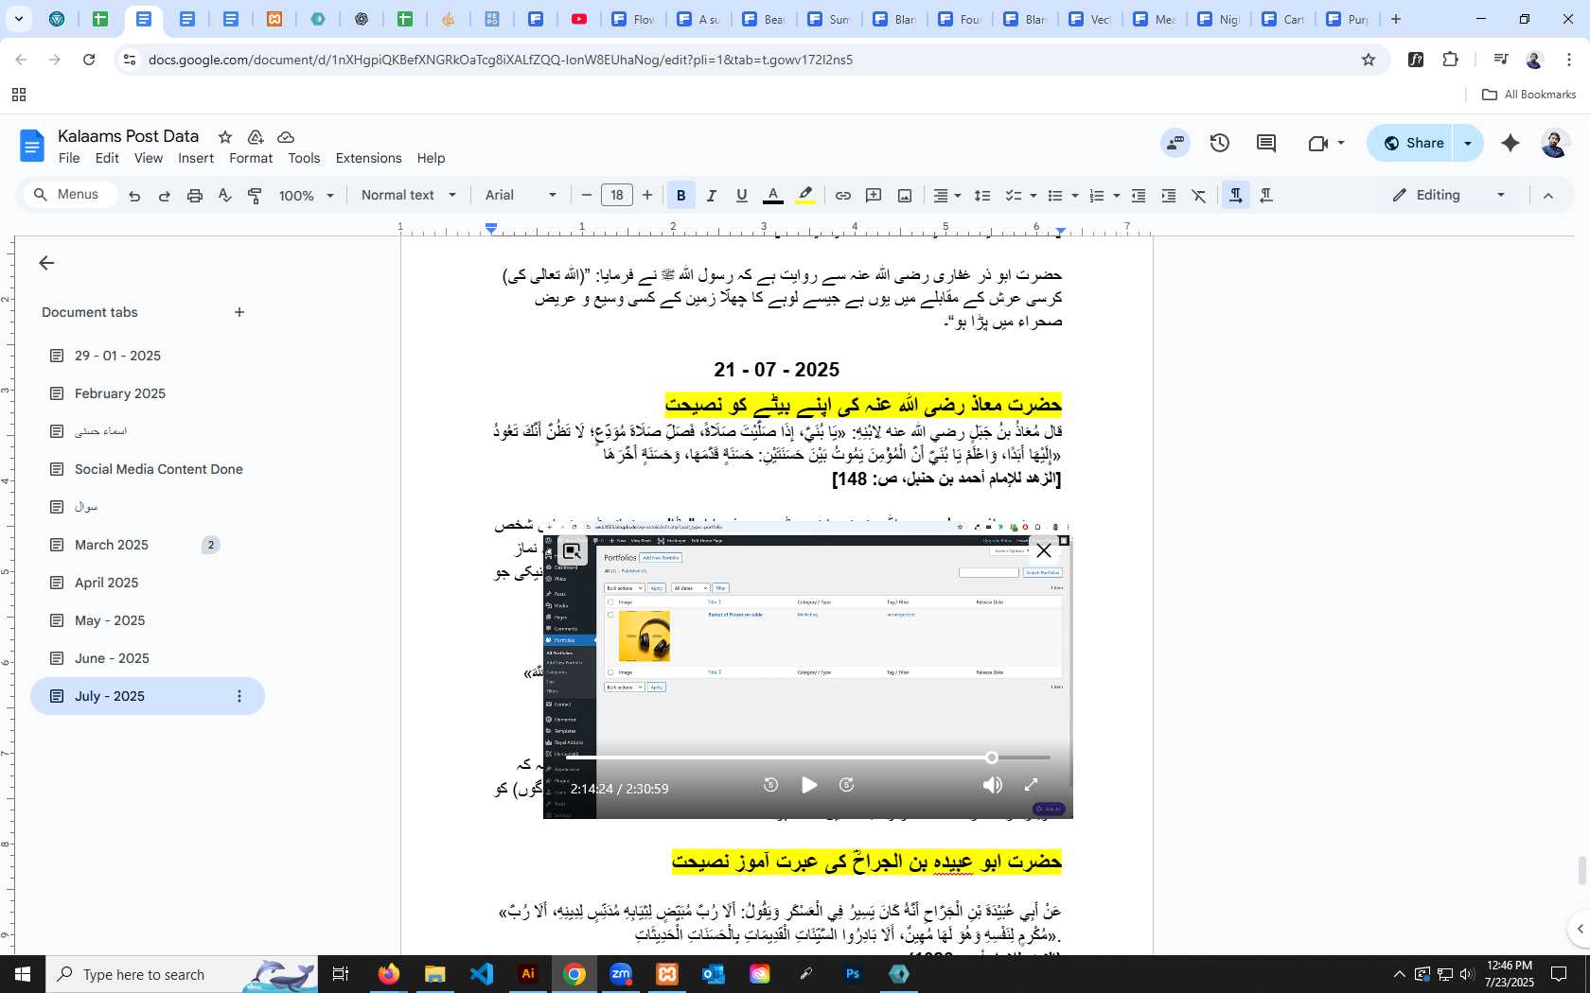
Task: Open the Arial font dropdown
Action: (521, 196)
